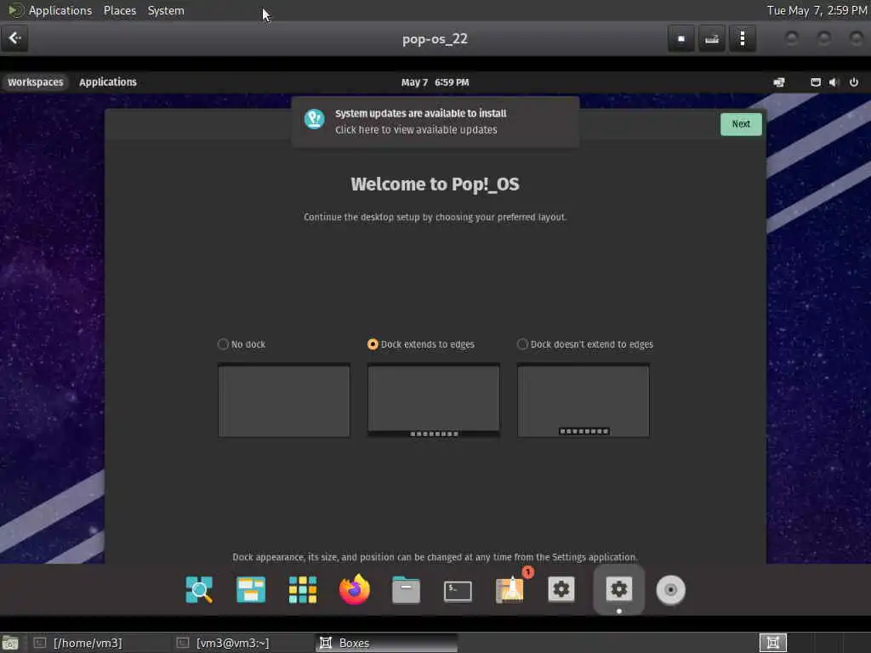Open Pop!_Shop with the update badge
The image size is (871, 653).
tap(510, 588)
